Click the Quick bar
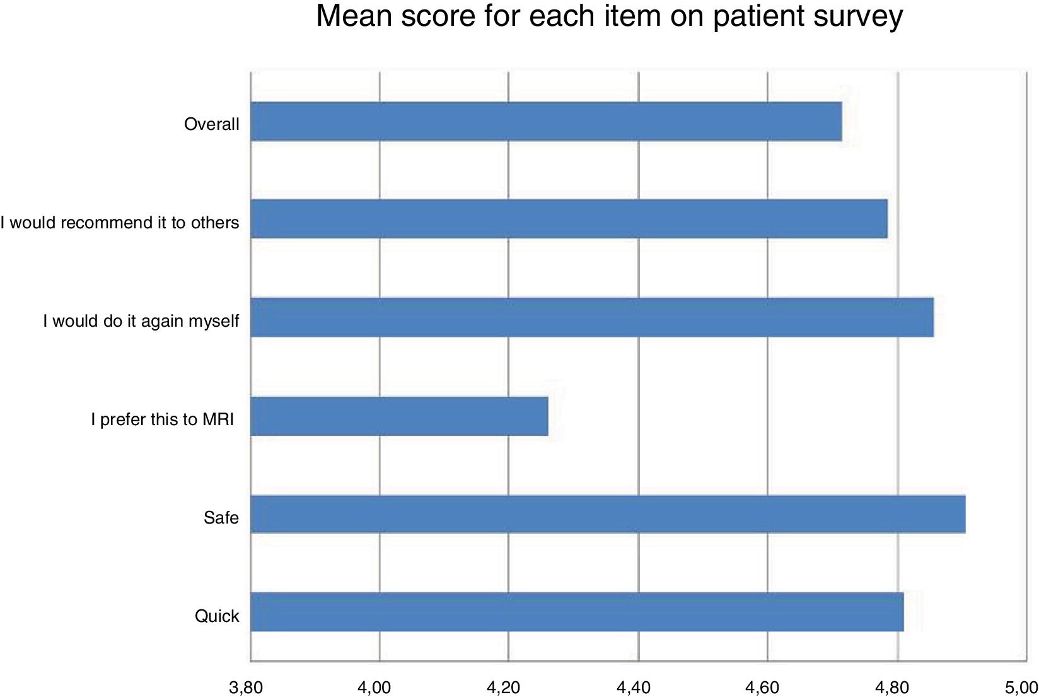 pos(577,612)
